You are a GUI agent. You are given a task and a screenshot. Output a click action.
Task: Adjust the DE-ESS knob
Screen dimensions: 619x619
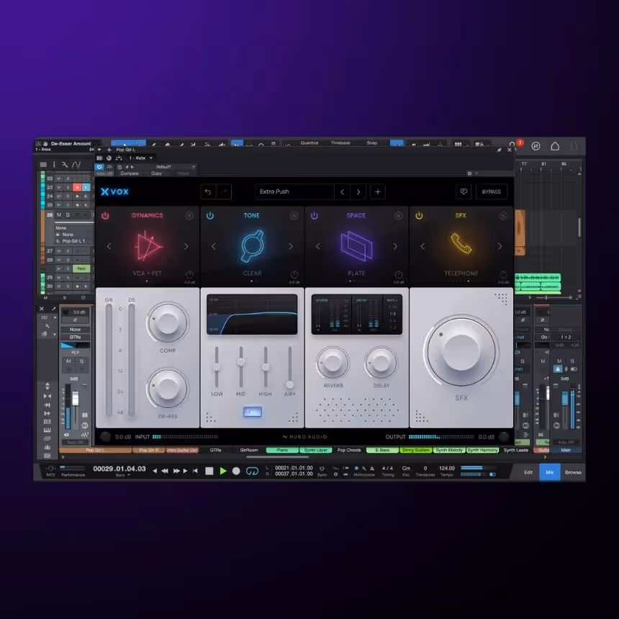[x=168, y=388]
